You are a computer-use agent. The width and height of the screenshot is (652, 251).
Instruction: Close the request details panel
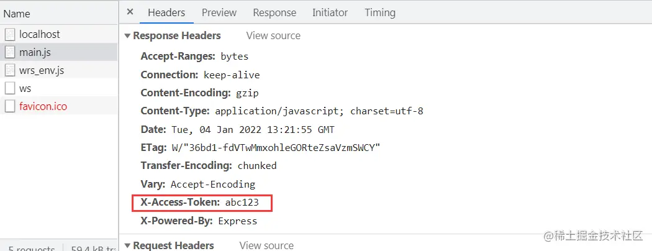click(130, 12)
